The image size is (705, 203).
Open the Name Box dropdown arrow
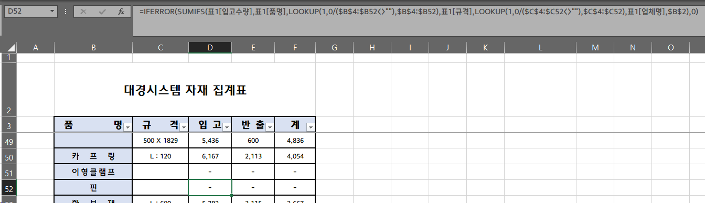click(x=52, y=11)
